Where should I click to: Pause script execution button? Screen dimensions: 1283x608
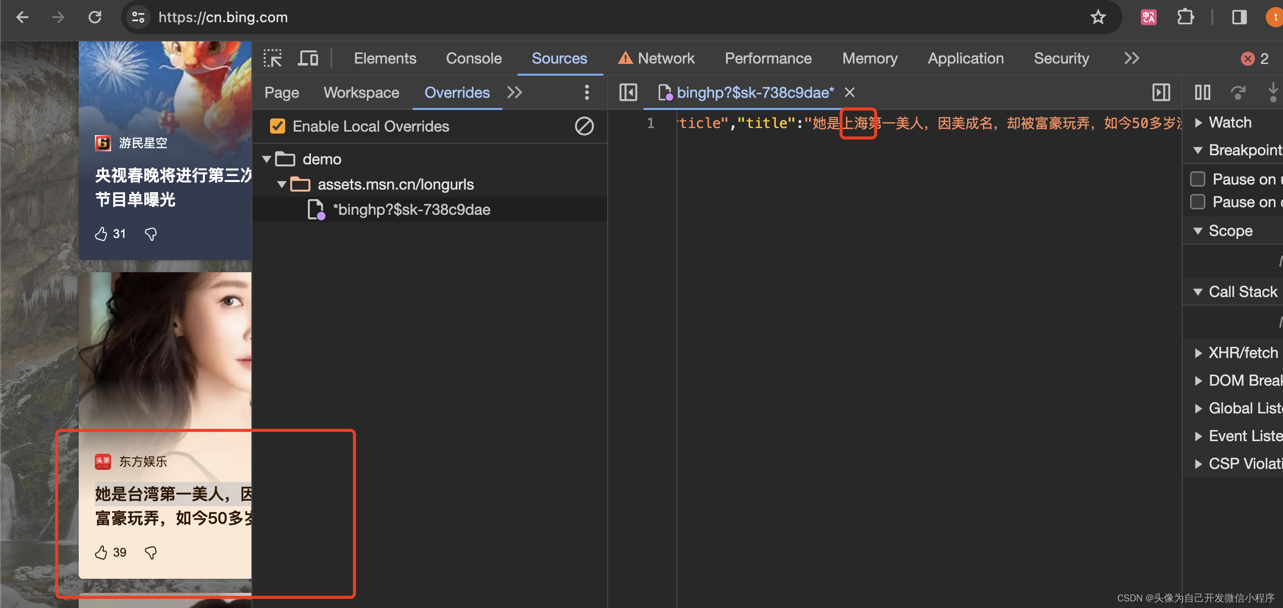pos(1203,92)
